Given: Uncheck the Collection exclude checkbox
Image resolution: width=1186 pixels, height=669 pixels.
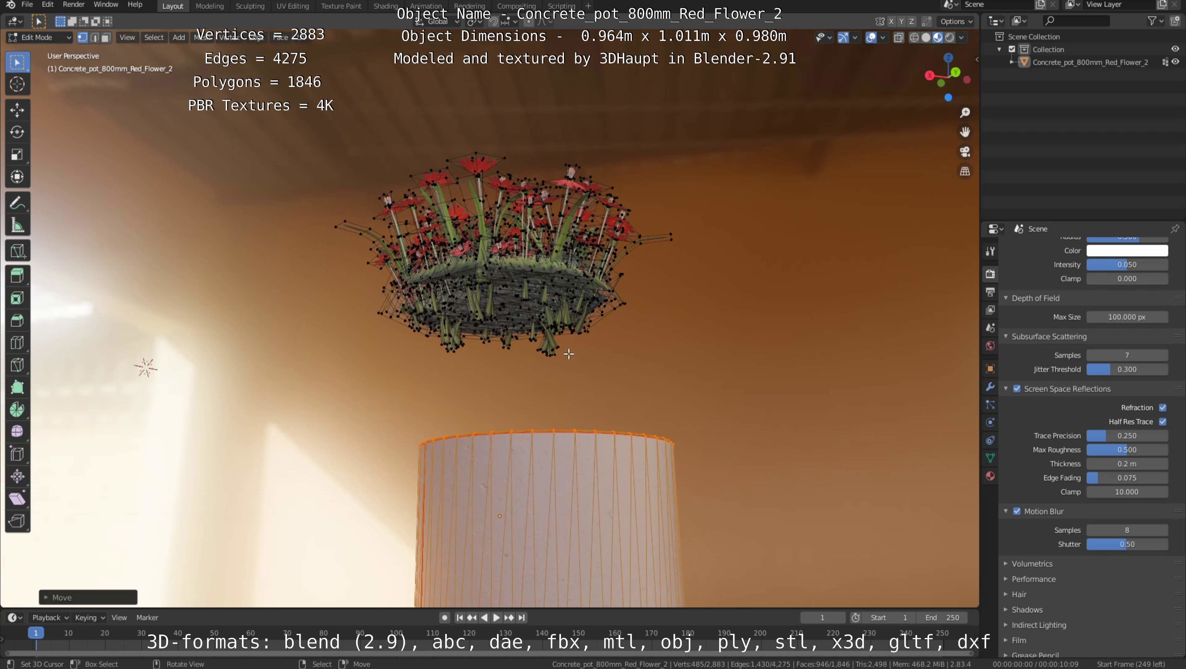Looking at the screenshot, I should [x=1012, y=49].
